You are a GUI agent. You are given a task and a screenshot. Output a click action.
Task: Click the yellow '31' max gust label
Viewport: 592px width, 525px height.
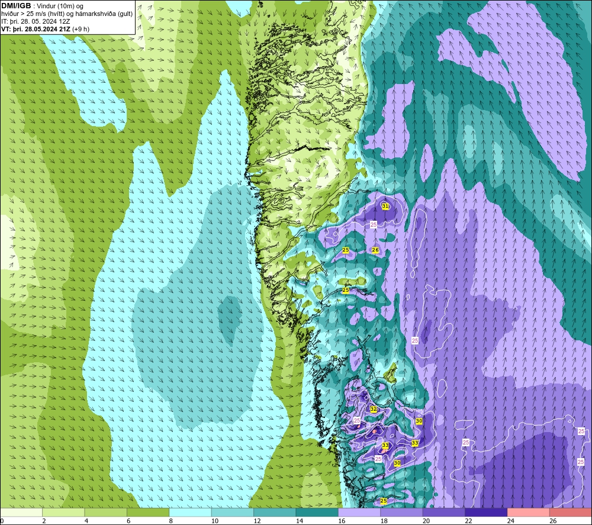[385, 206]
